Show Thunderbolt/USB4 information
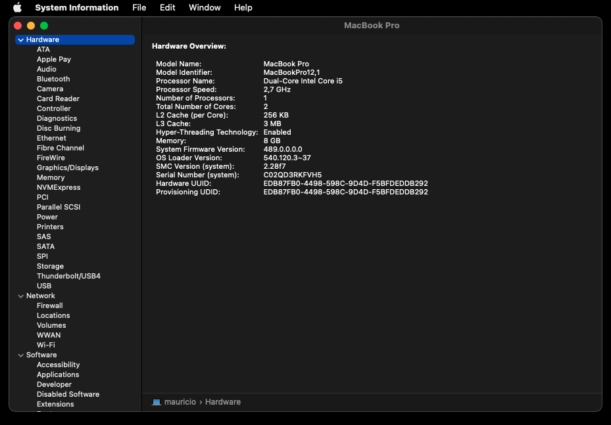 [x=68, y=276]
